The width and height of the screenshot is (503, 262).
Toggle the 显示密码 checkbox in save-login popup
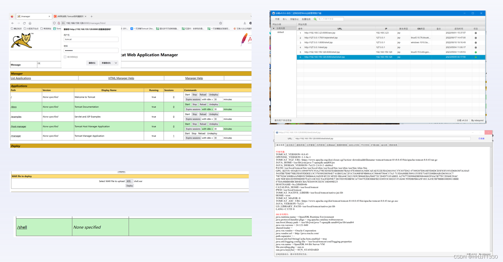(x=65, y=57)
